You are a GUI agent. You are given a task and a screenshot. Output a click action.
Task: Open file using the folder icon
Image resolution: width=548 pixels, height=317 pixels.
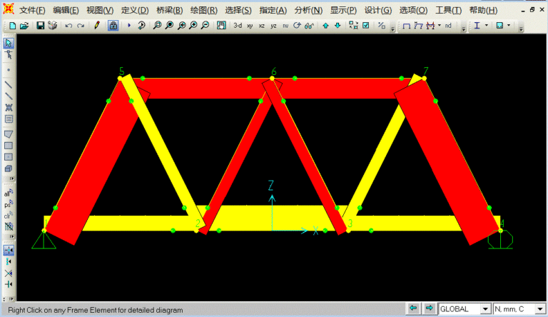[x=24, y=26]
